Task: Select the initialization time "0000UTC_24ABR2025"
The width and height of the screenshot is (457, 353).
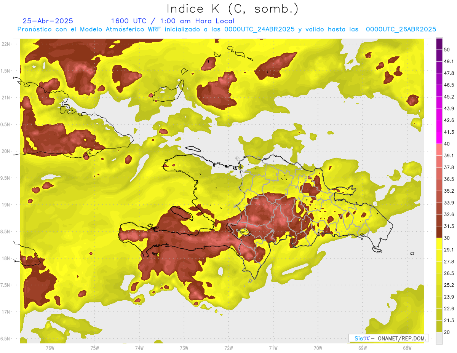Action: [x=259, y=29]
